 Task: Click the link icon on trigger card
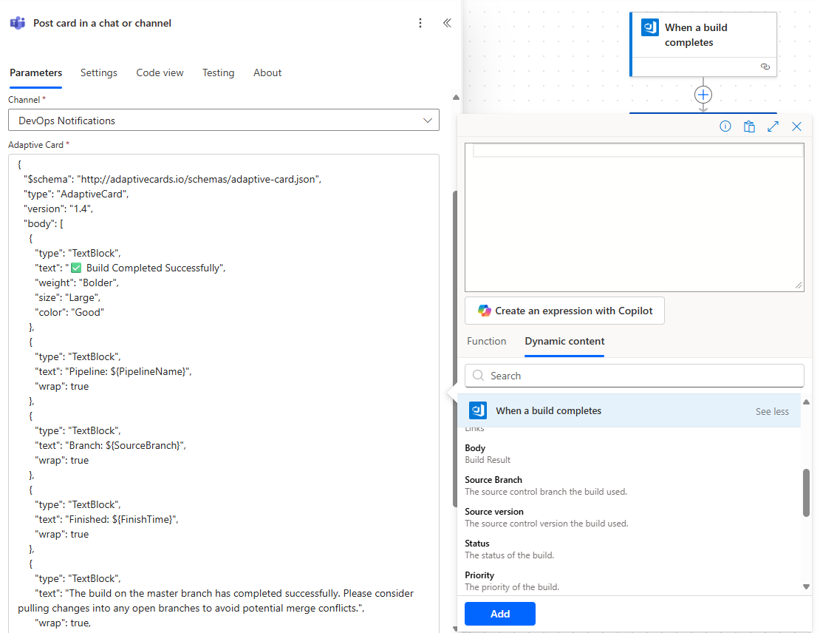(x=765, y=67)
